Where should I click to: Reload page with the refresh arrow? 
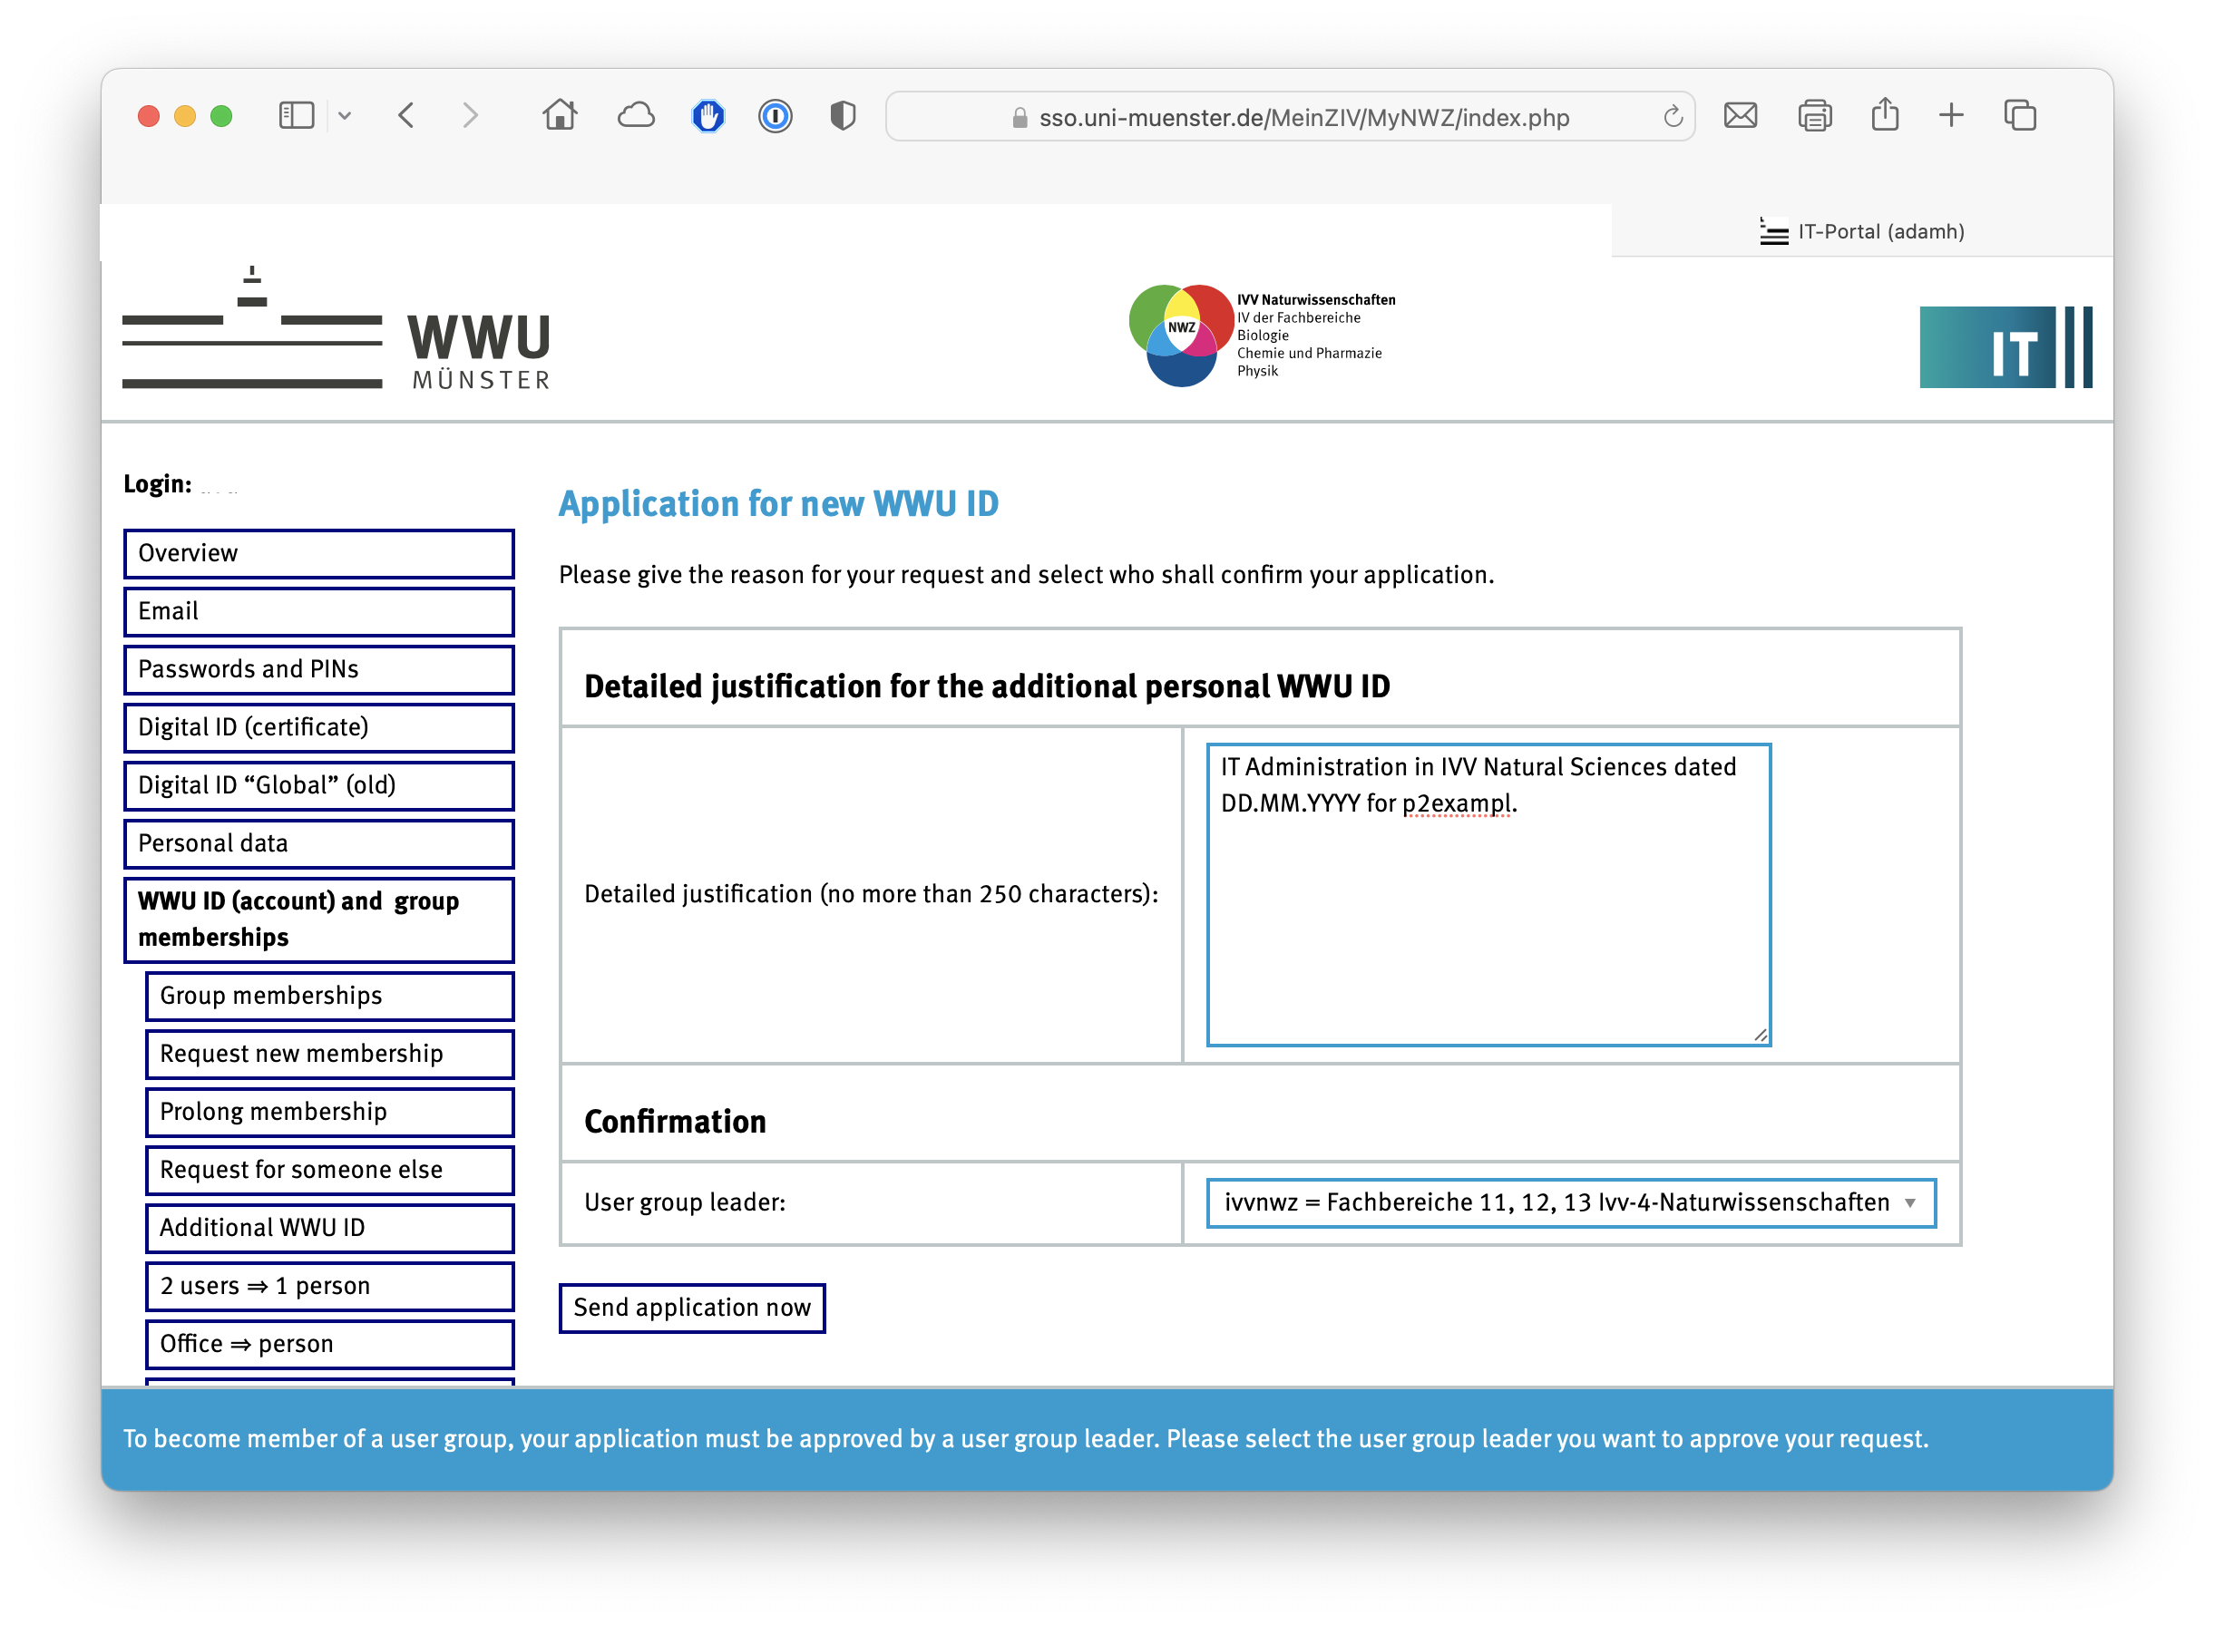[x=1672, y=117]
